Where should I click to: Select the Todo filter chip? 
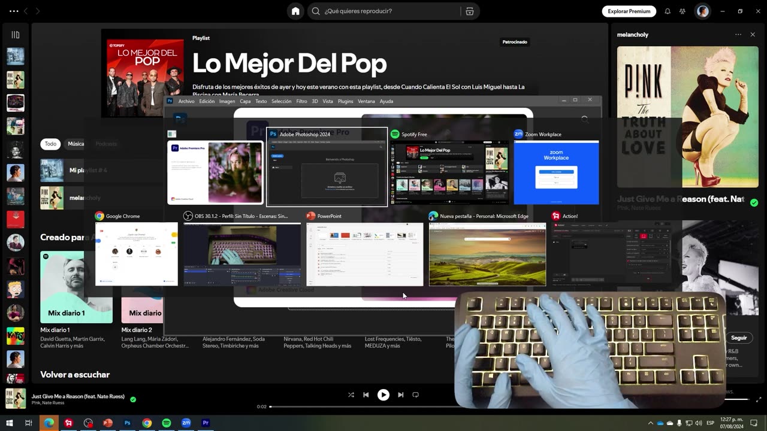[x=50, y=144]
